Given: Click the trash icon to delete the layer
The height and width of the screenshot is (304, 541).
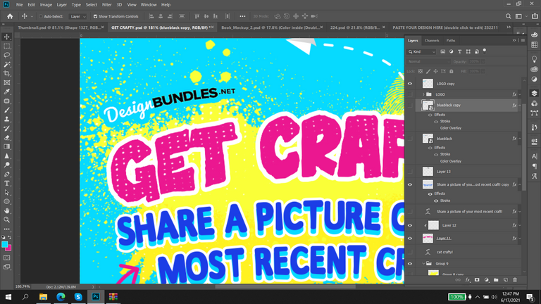Looking at the screenshot, I should click(x=515, y=279).
